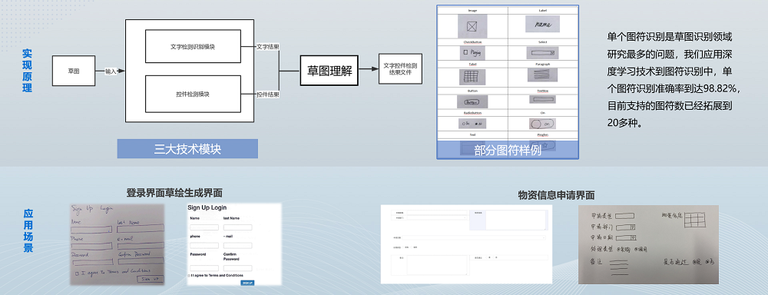
Task: Click the sketched Button glyph sample
Action: tap(472, 102)
